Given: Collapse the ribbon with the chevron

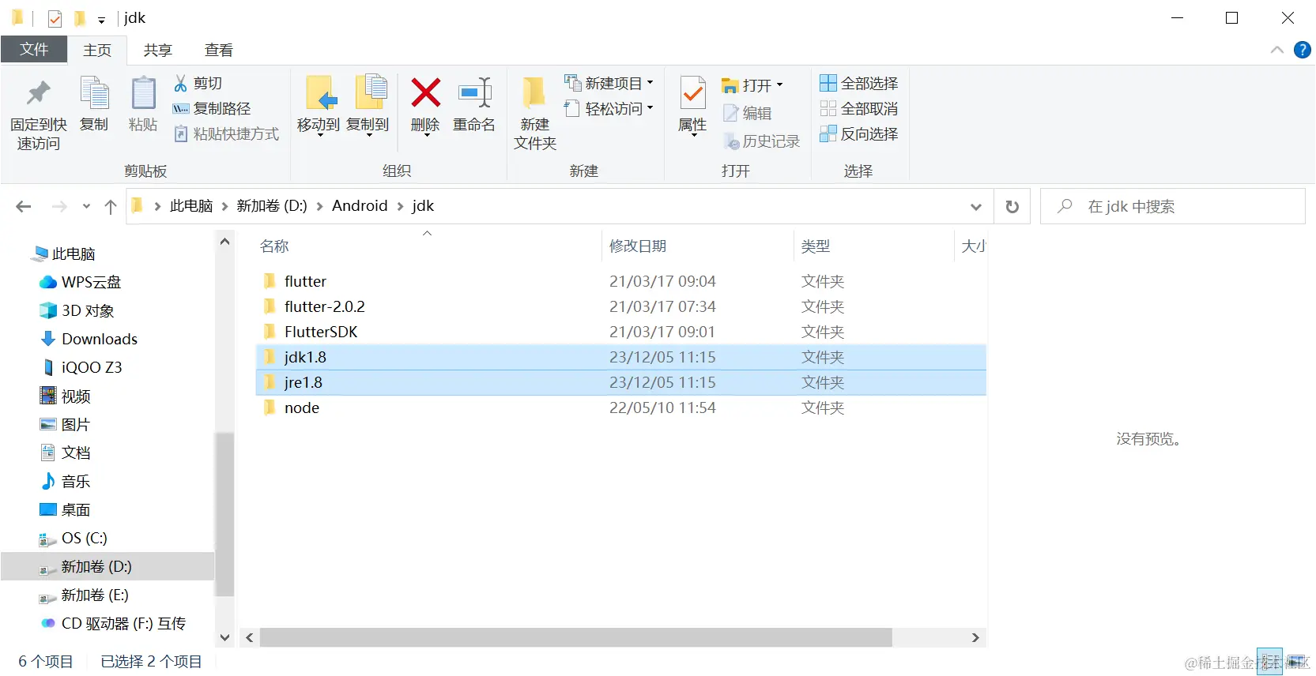Looking at the screenshot, I should [x=1276, y=50].
